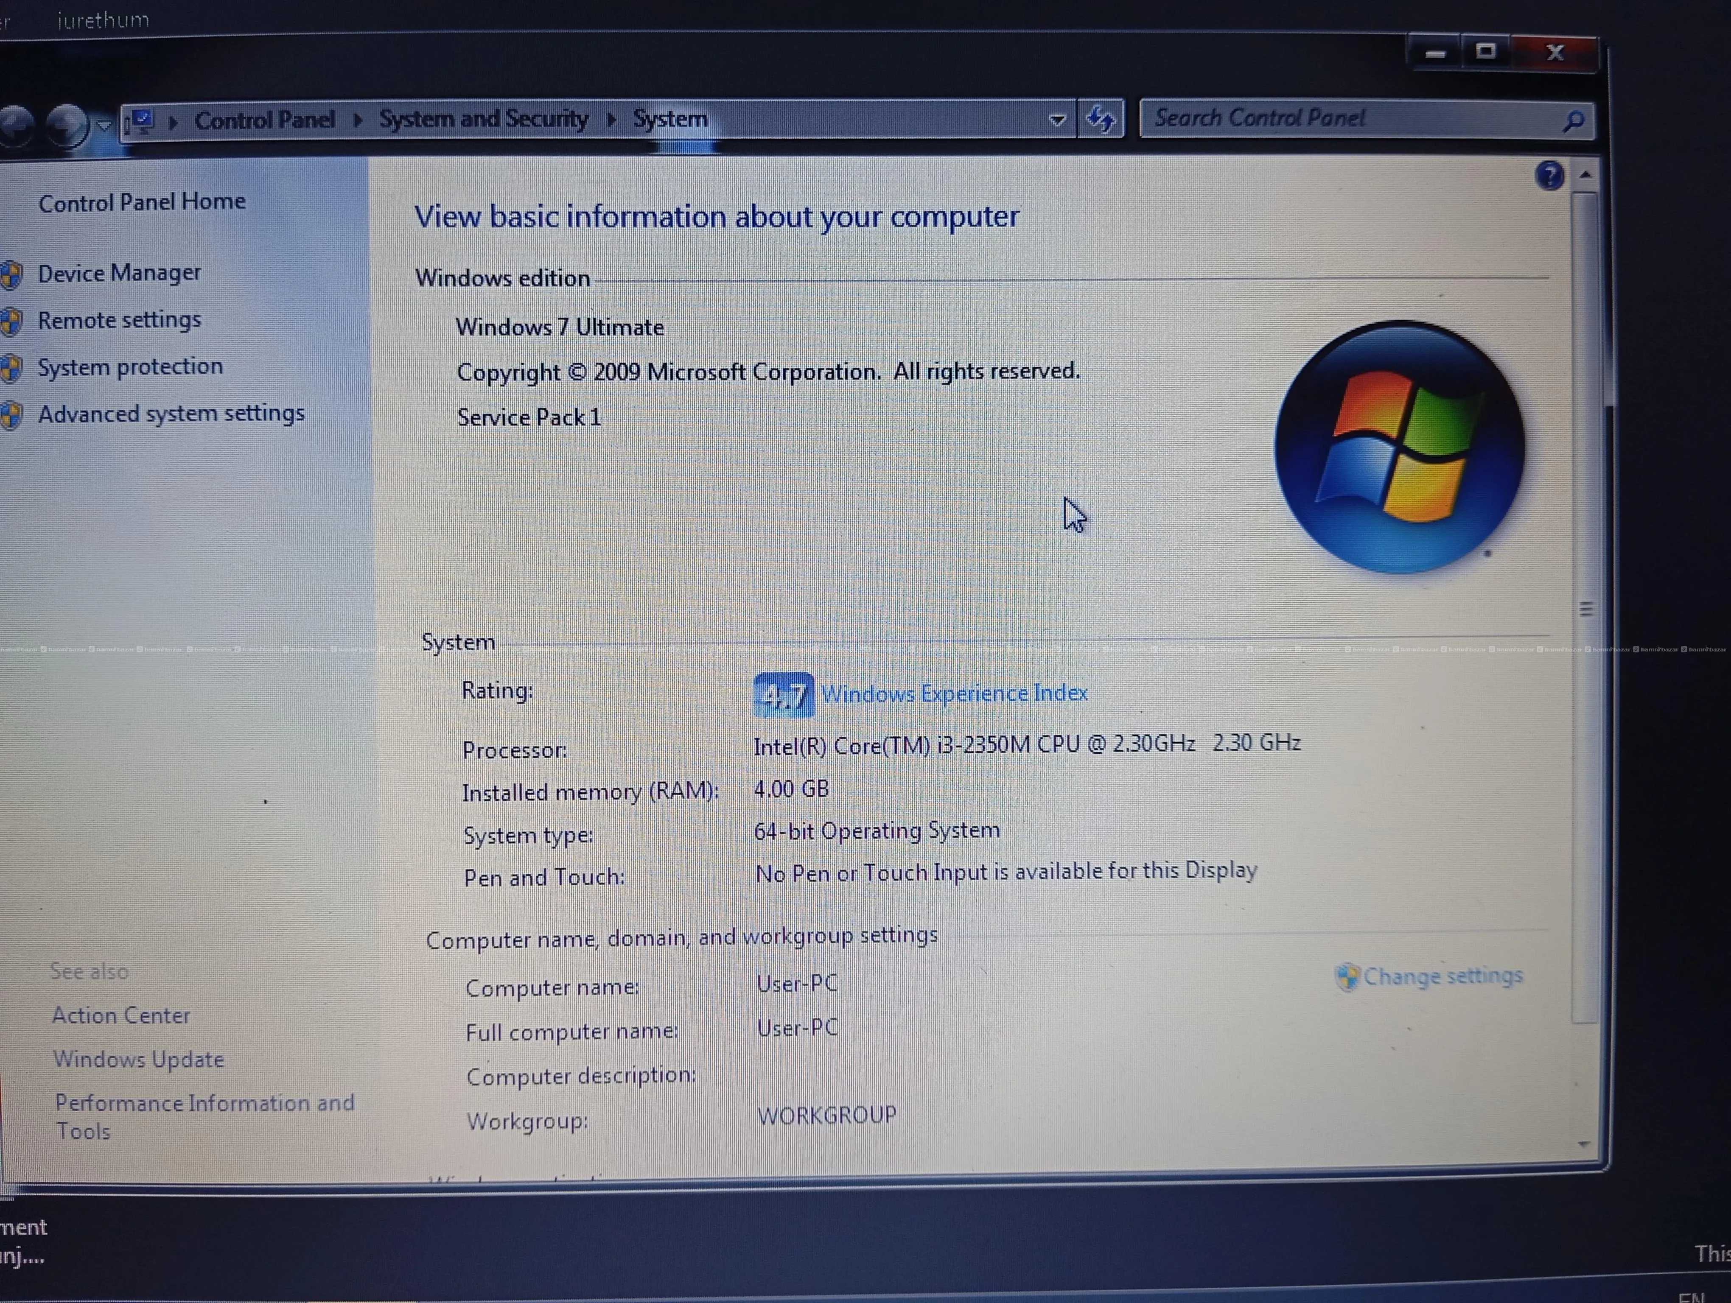Click the 4.7 rating badge

pos(783,694)
